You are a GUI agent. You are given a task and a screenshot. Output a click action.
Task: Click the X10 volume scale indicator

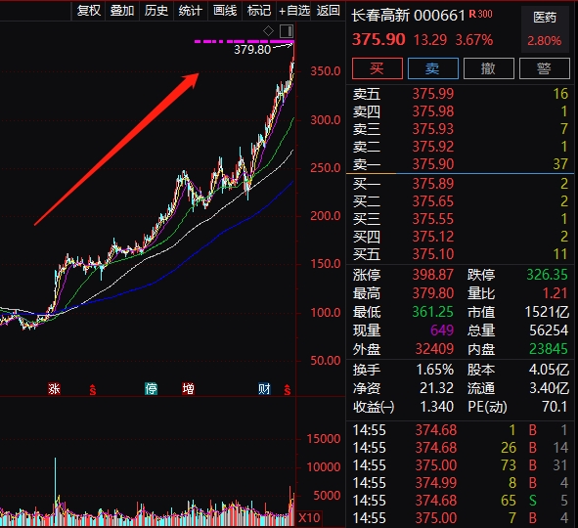(309, 518)
